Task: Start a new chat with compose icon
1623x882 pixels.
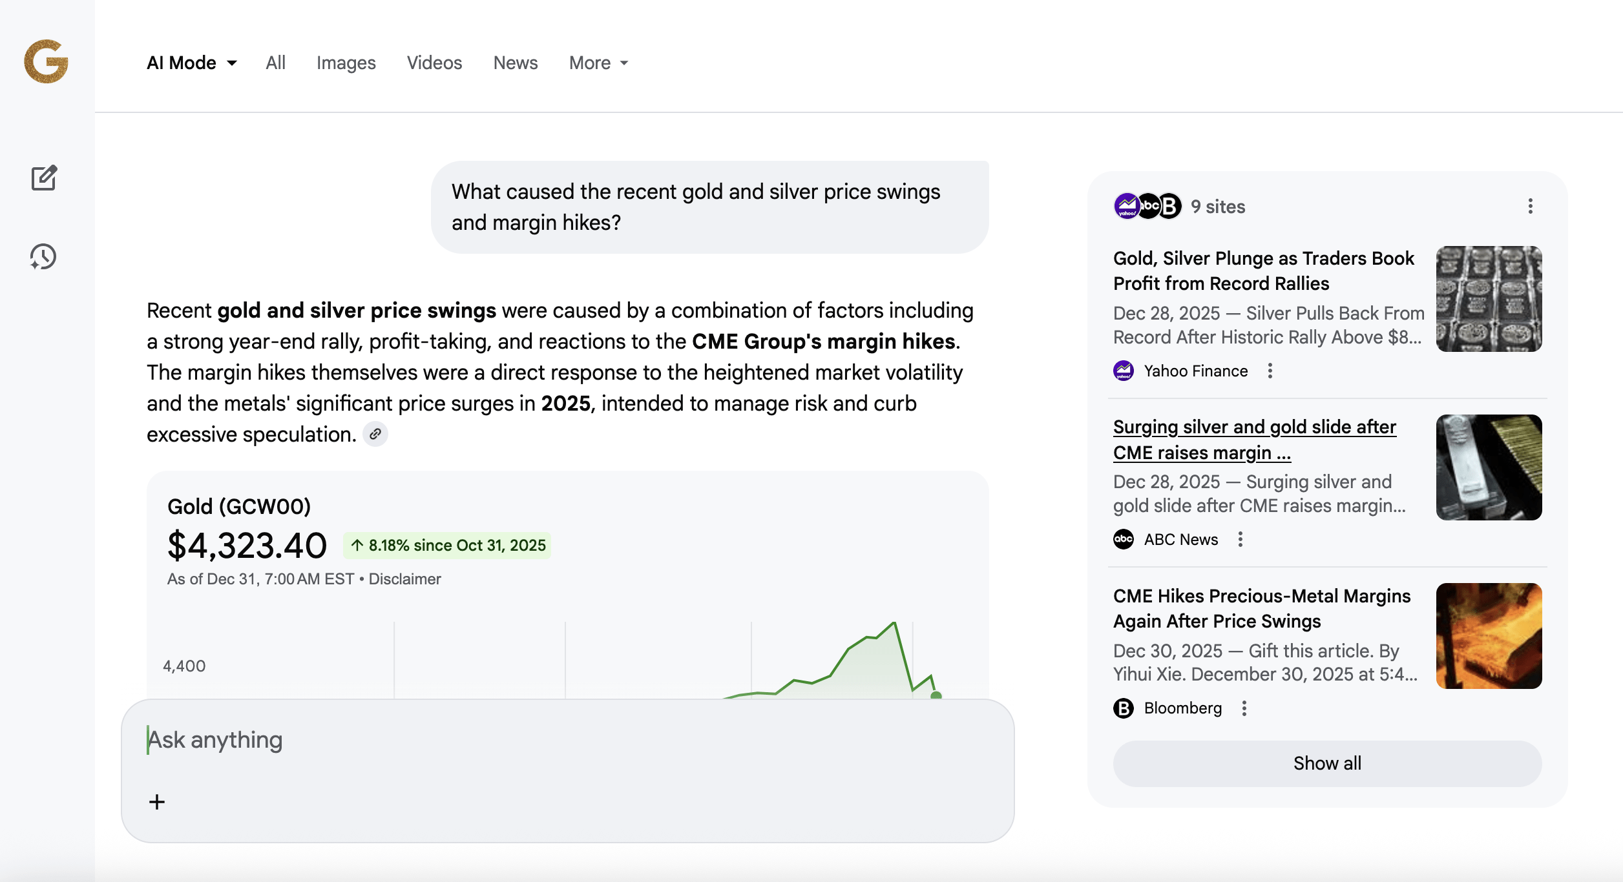Action: pos(44,178)
